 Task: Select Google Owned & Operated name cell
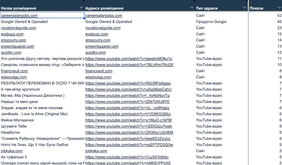point(42,21)
